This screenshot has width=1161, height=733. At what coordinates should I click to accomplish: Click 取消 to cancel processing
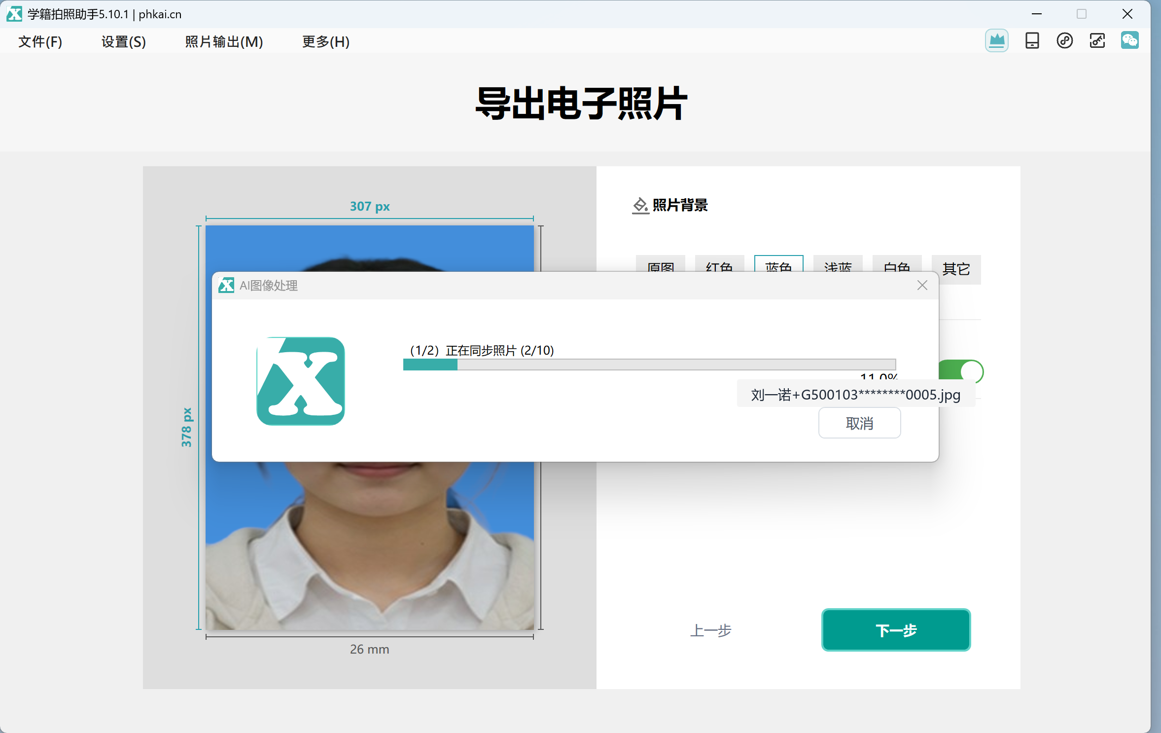tap(859, 423)
